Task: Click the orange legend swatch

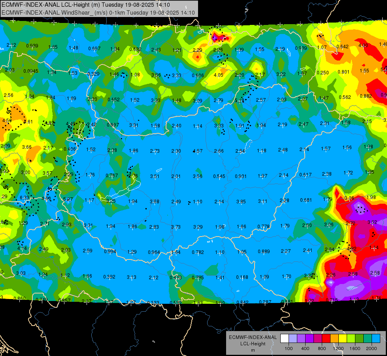Action: (334, 339)
